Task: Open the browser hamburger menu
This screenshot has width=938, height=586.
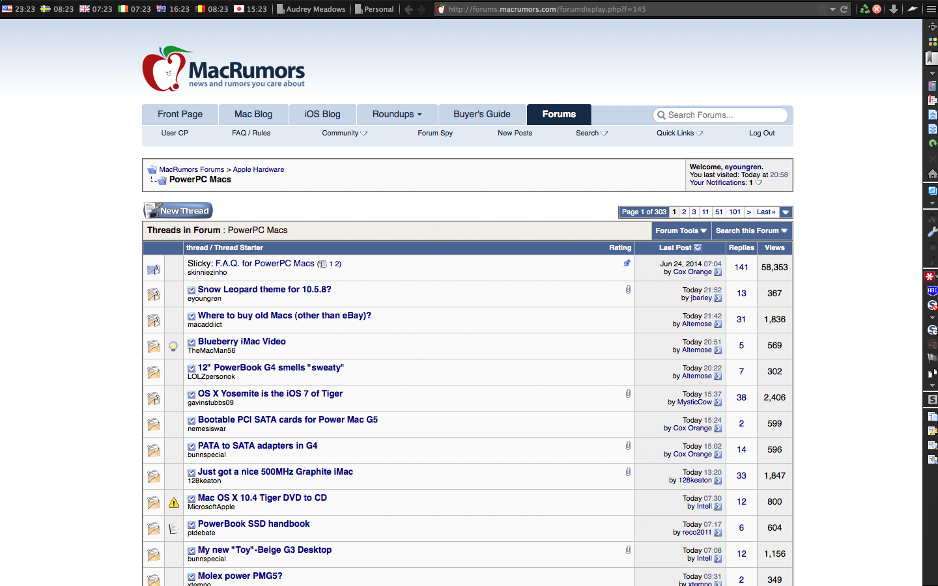Action: 931,9
